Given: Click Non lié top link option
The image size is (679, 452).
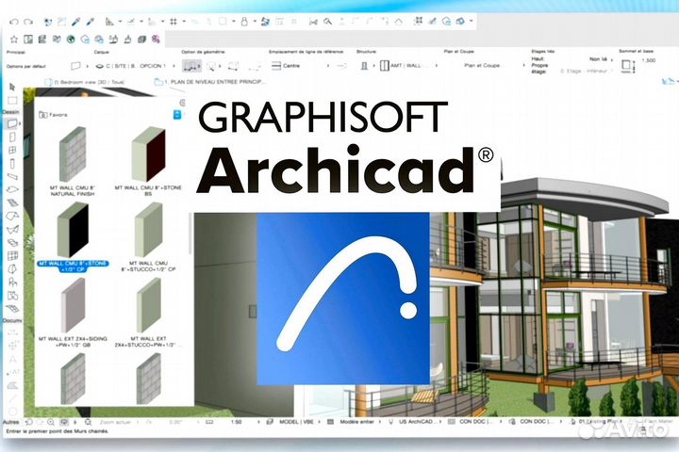Looking at the screenshot, I should coord(600,59).
